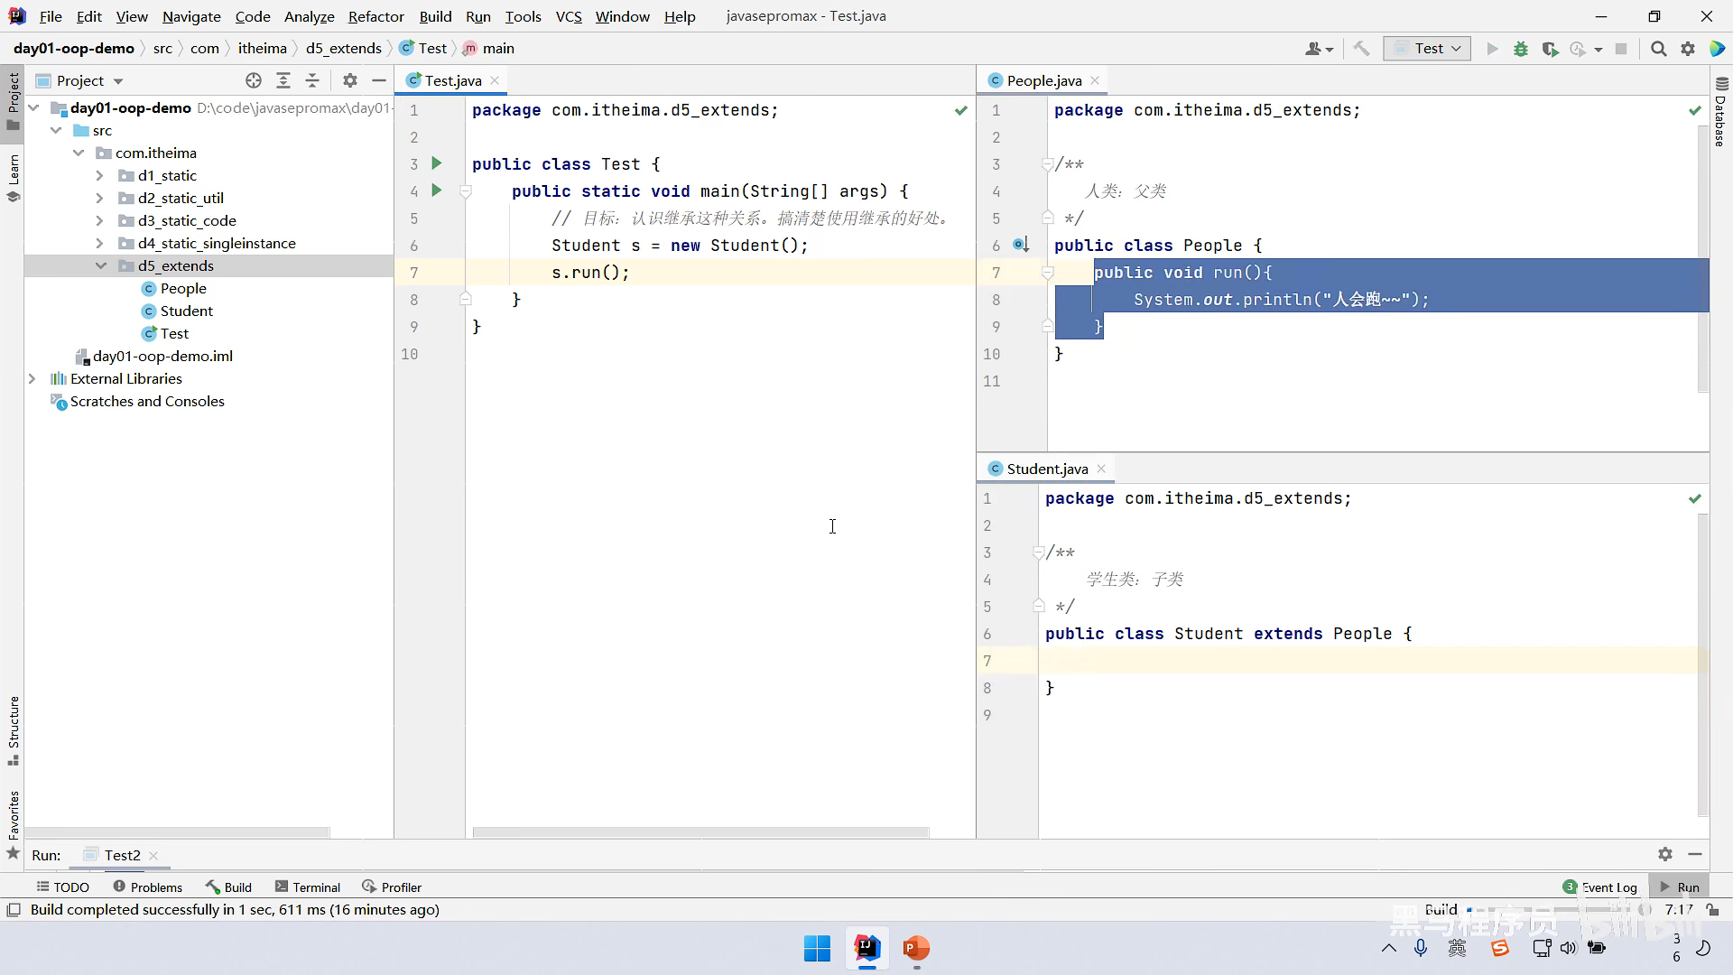Screen dimensions: 1733x975
Task: Collapse the d5_extends package node
Action: (x=100, y=265)
